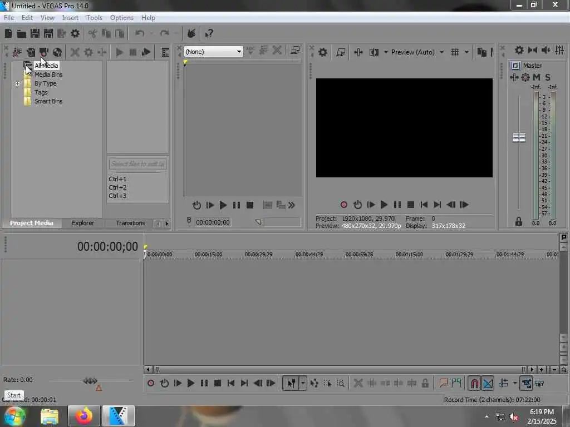Screen dimensions: 570x427
Task: Open the Insert menu
Action: (70, 18)
